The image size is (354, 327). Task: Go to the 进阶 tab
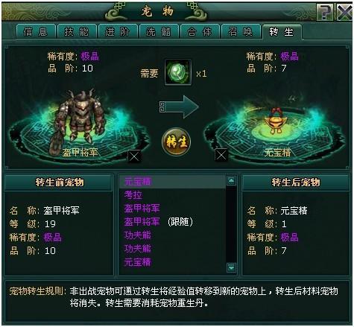tap(118, 32)
